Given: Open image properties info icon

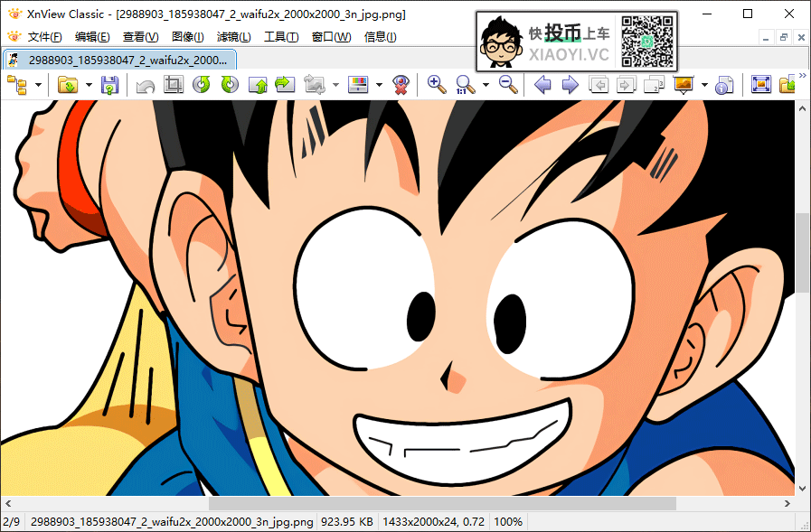Looking at the screenshot, I should pyautogui.click(x=723, y=85).
